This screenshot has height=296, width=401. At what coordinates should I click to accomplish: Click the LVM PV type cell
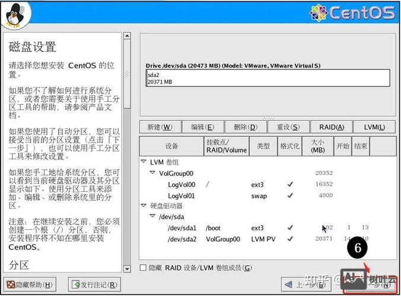coord(263,239)
